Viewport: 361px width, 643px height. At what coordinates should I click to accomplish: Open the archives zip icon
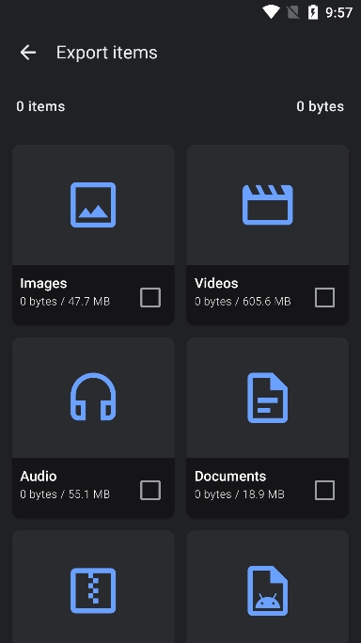93,590
